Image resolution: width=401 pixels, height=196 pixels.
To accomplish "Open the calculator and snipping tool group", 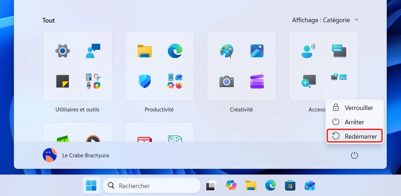I will [x=93, y=82].
